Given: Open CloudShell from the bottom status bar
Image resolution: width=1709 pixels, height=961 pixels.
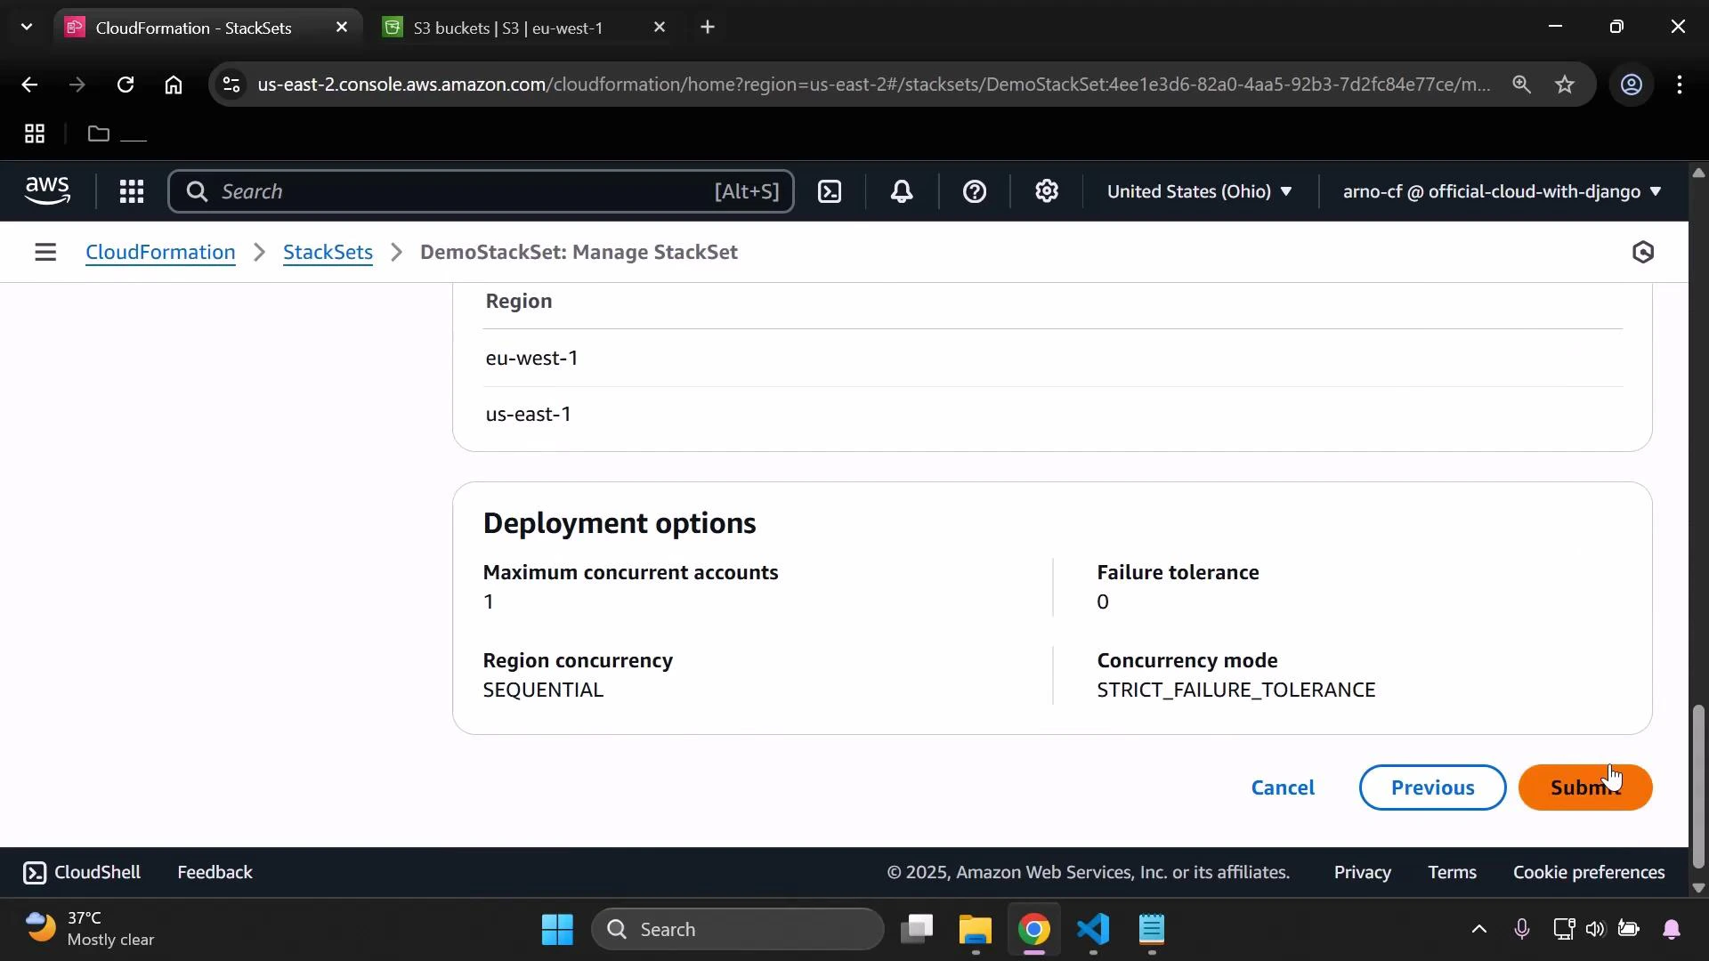Looking at the screenshot, I should click(81, 872).
